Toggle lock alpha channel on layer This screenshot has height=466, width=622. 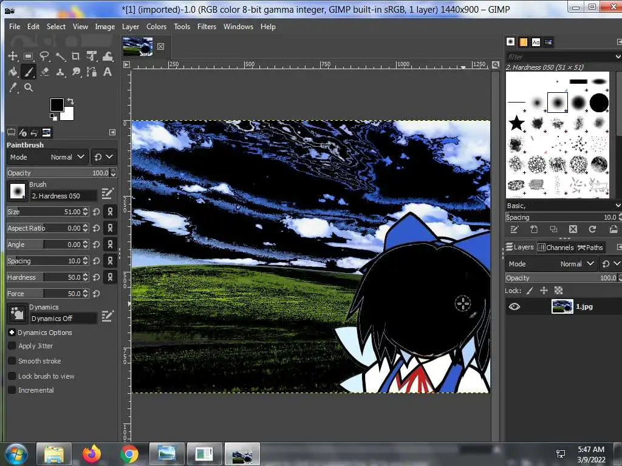coord(559,291)
